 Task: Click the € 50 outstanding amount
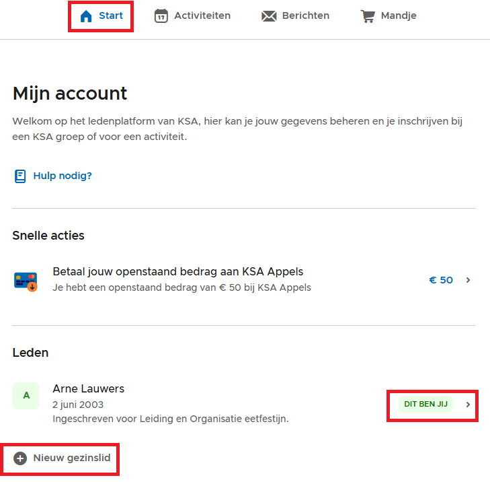pyautogui.click(x=441, y=280)
